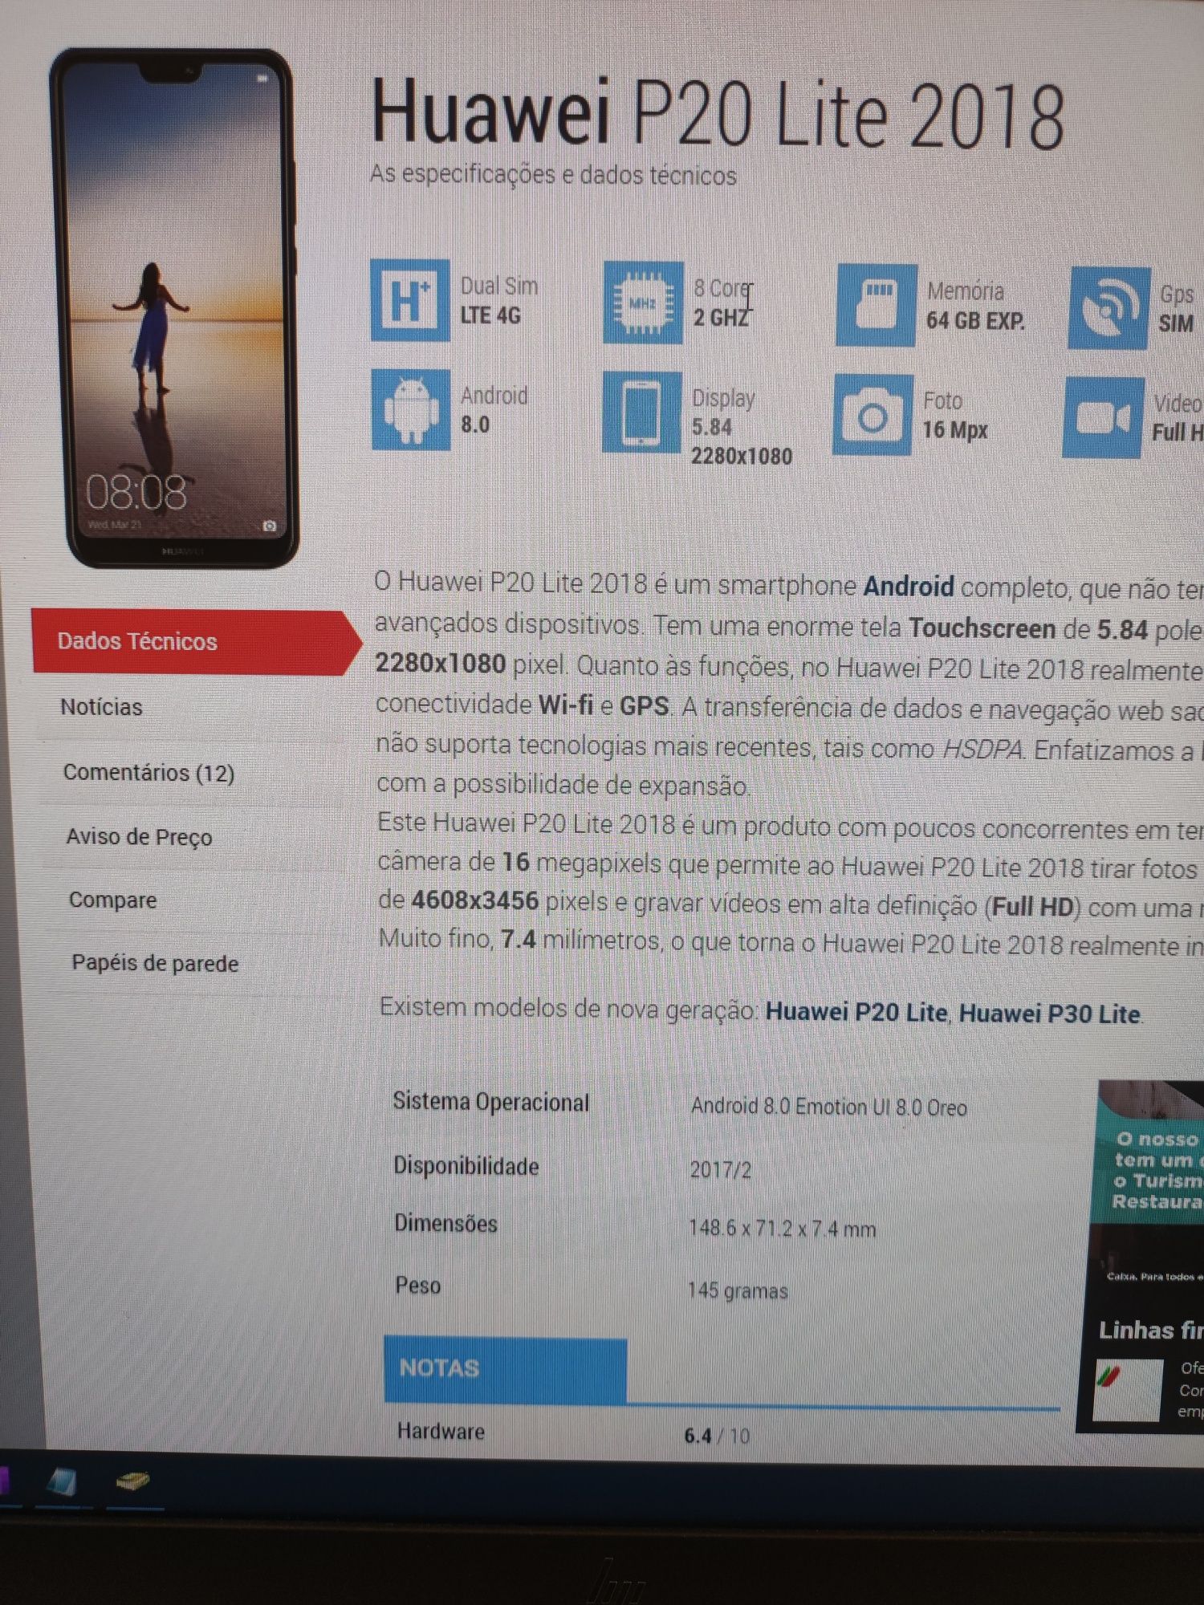
Task: Click the Huawei P20 Lite phone image
Action: point(174,308)
